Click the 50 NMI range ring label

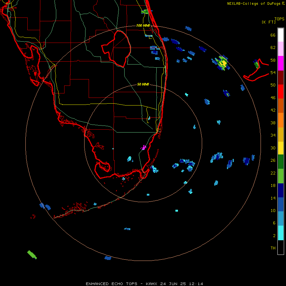click(x=143, y=84)
